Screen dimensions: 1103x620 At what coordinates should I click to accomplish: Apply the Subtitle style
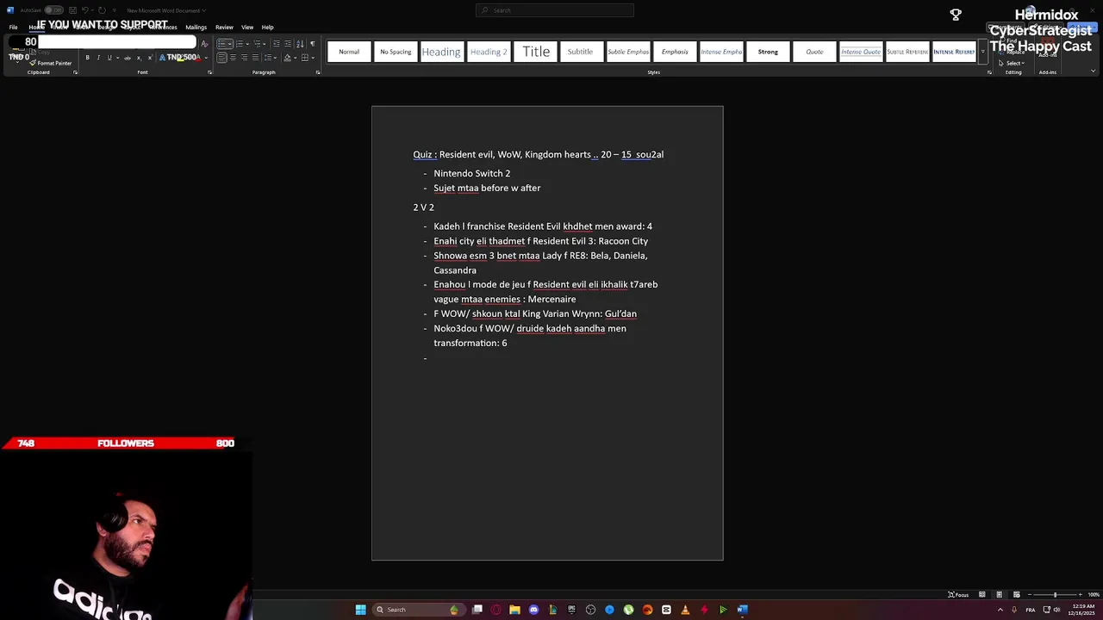[x=580, y=52]
